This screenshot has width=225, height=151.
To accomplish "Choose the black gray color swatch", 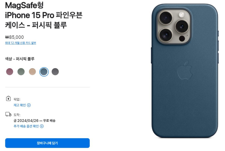I will coord(55,72).
